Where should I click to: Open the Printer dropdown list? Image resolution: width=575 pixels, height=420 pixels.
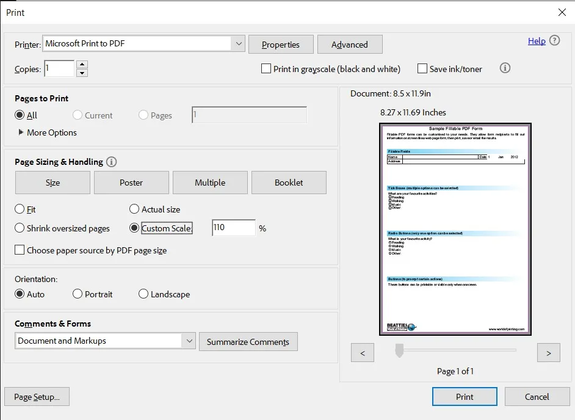(238, 43)
